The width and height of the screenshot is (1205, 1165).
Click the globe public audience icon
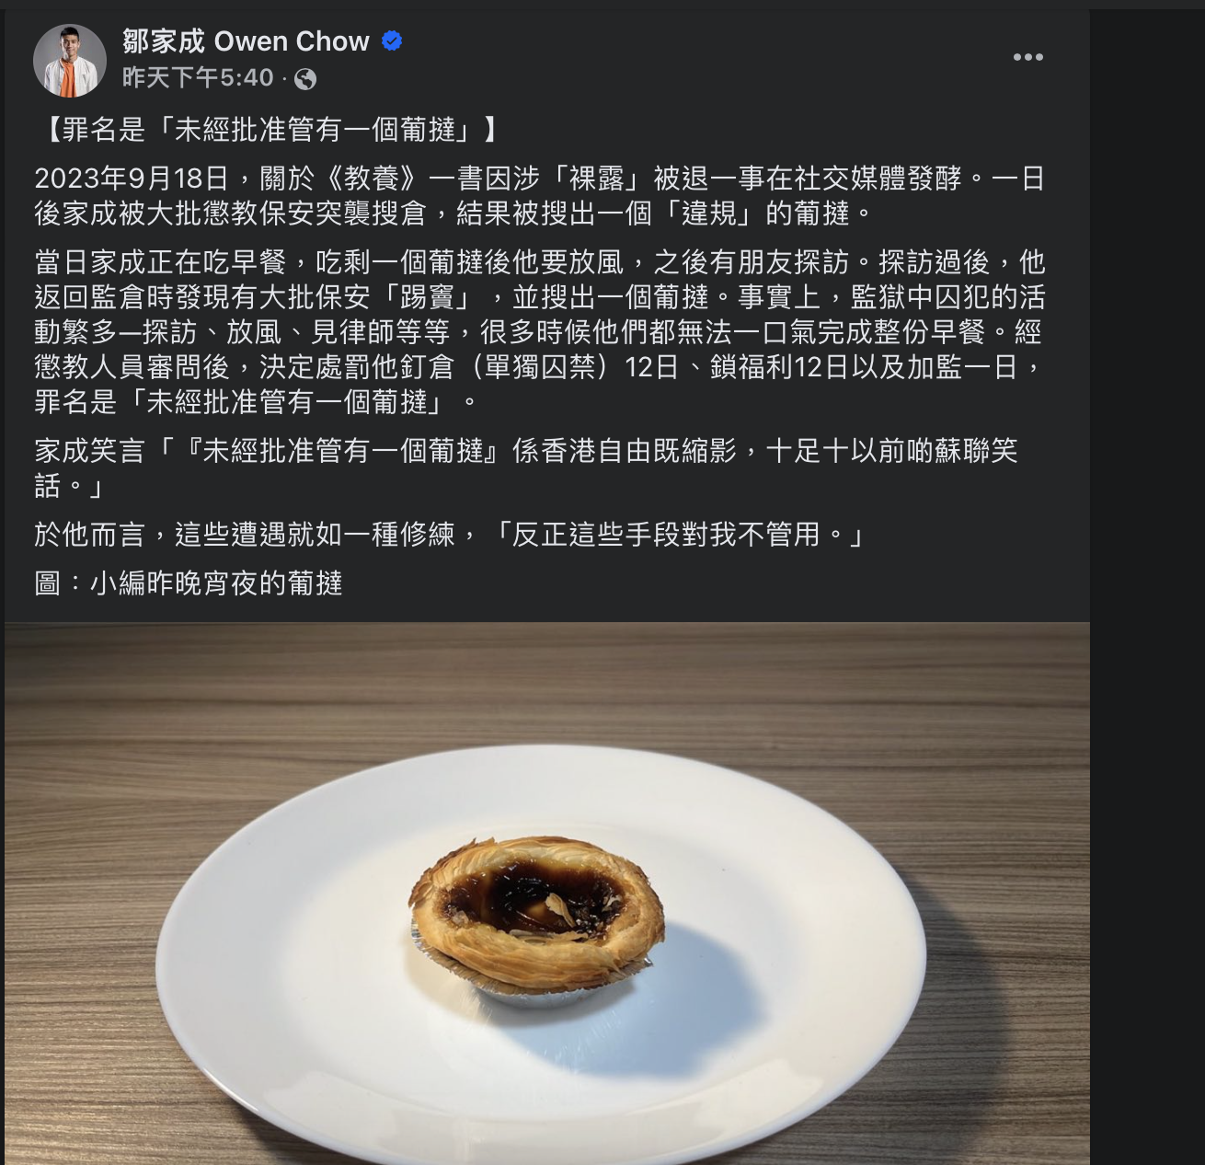[305, 79]
